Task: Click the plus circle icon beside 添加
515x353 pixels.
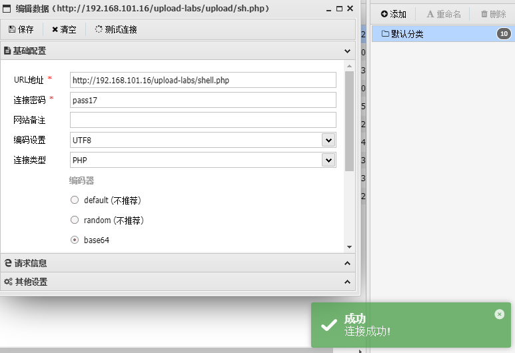Action: tap(384, 14)
